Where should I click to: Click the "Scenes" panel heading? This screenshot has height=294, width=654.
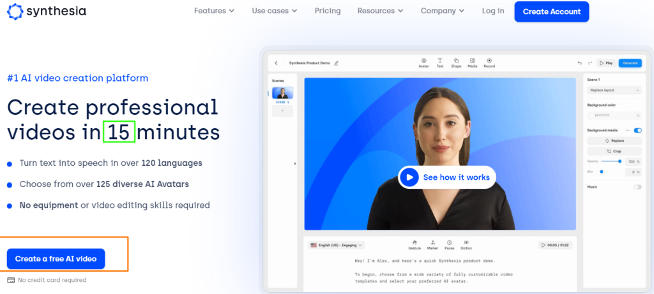(x=278, y=81)
